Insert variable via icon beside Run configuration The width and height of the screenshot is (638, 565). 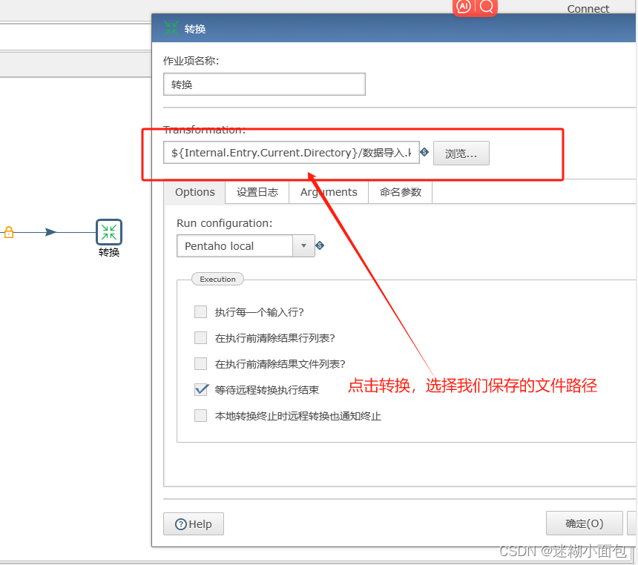[320, 245]
